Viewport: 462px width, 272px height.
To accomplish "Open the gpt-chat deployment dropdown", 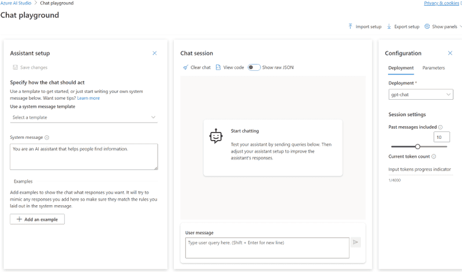I will (x=420, y=95).
